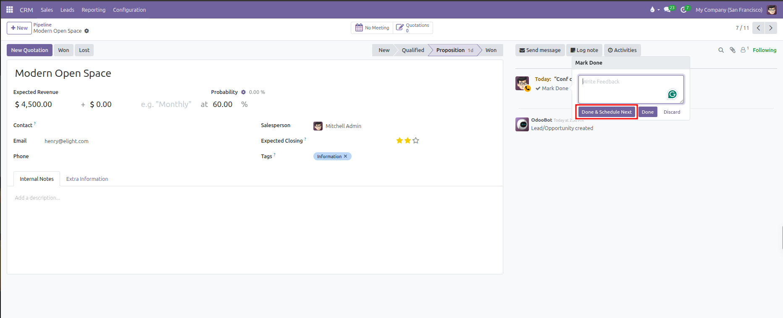Switch to the Extra Information tab
This screenshot has width=783, height=318.
(x=87, y=179)
